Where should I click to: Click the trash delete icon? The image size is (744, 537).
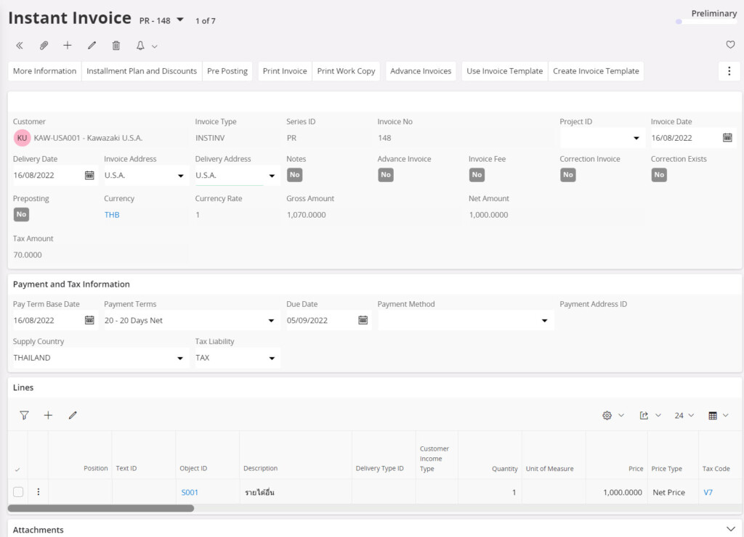(x=116, y=46)
